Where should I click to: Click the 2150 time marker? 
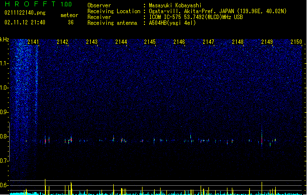296,42
